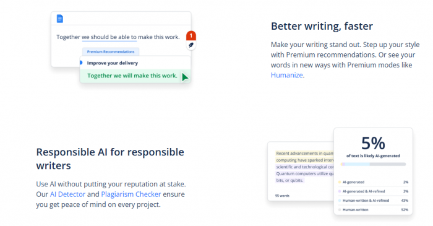Click the highlighted quantum computing text sample
This screenshot has height=226, width=433.
click(x=304, y=167)
